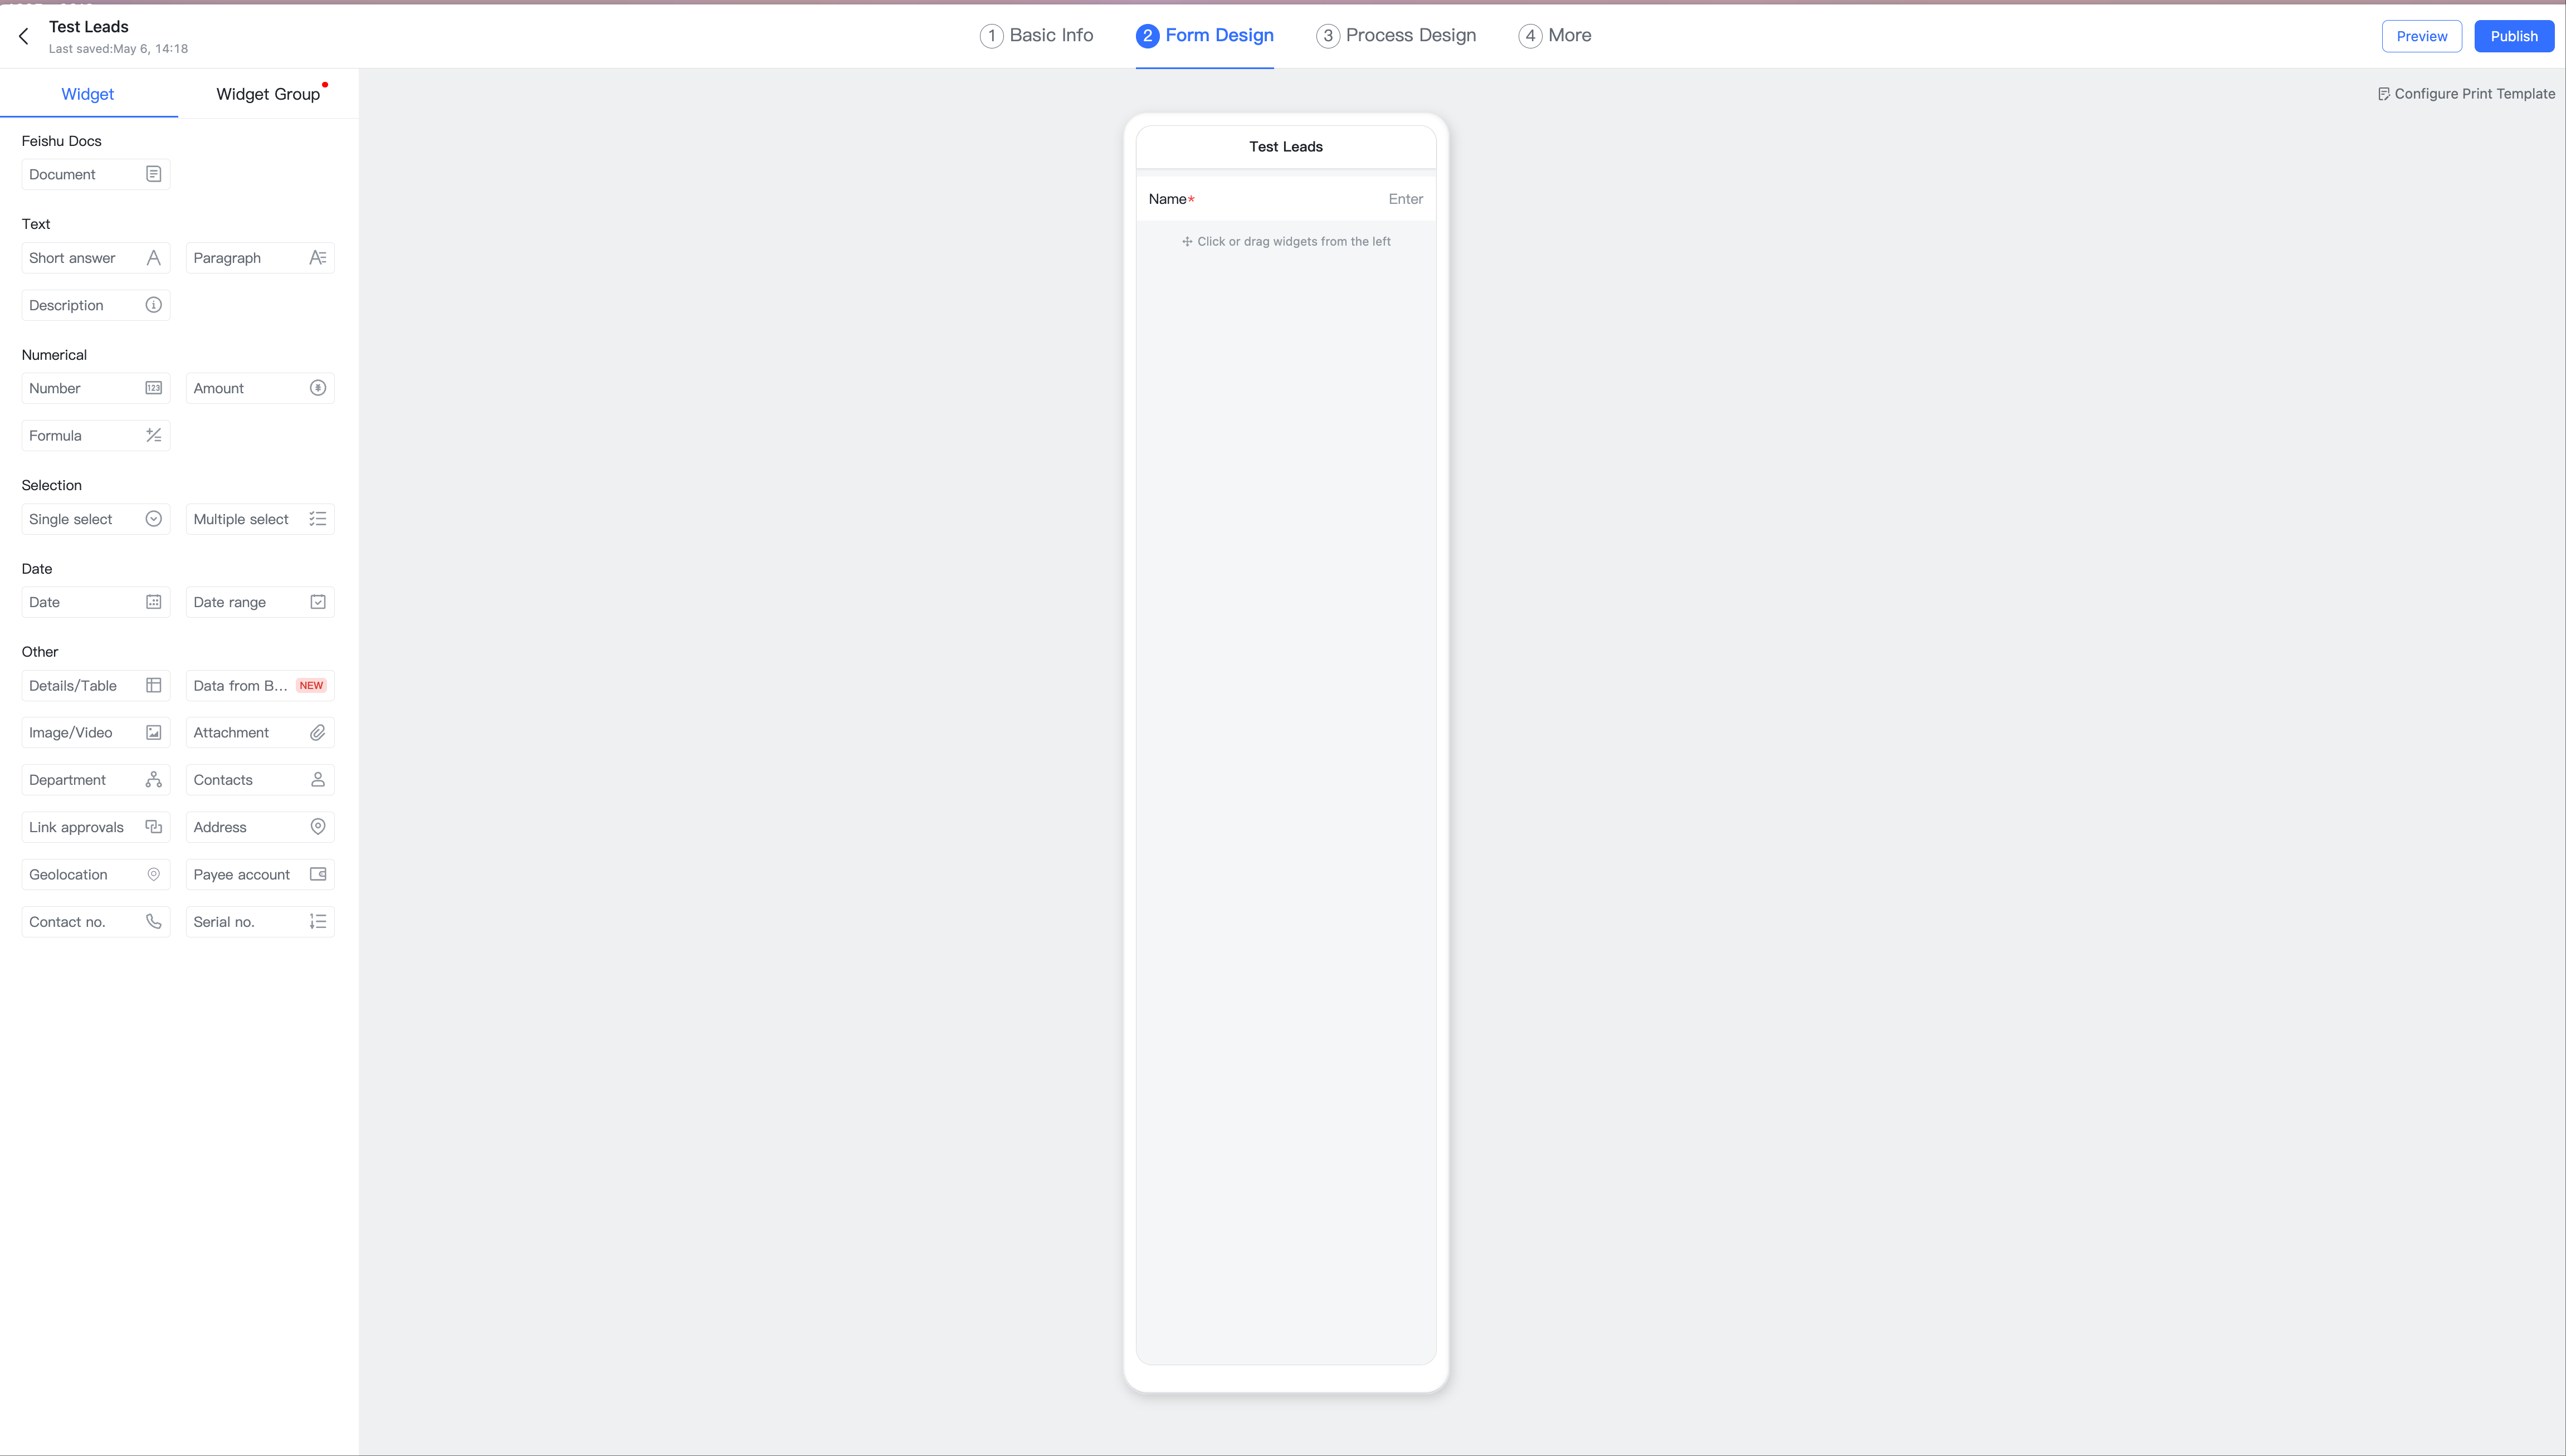
Task: Go to the Process Design step
Action: point(1396,36)
